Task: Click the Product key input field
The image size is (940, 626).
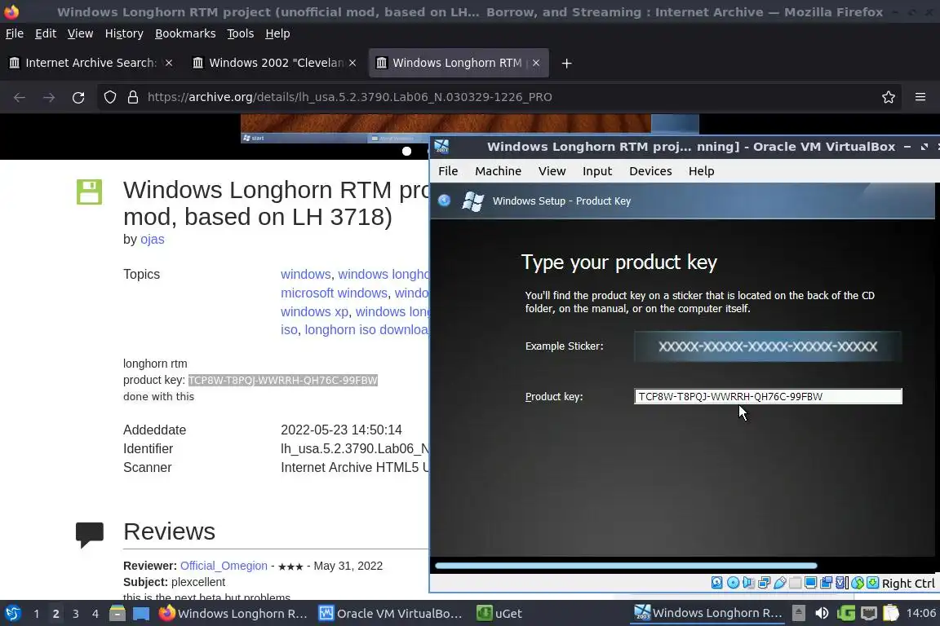Action: point(768,396)
